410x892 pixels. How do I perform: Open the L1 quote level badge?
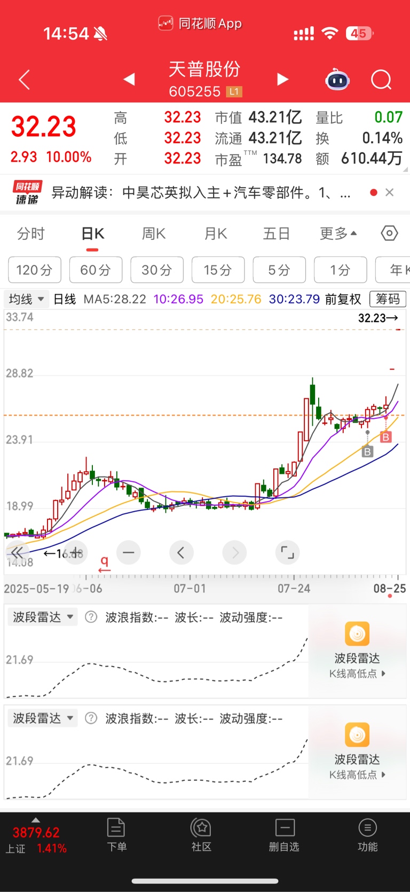234,92
